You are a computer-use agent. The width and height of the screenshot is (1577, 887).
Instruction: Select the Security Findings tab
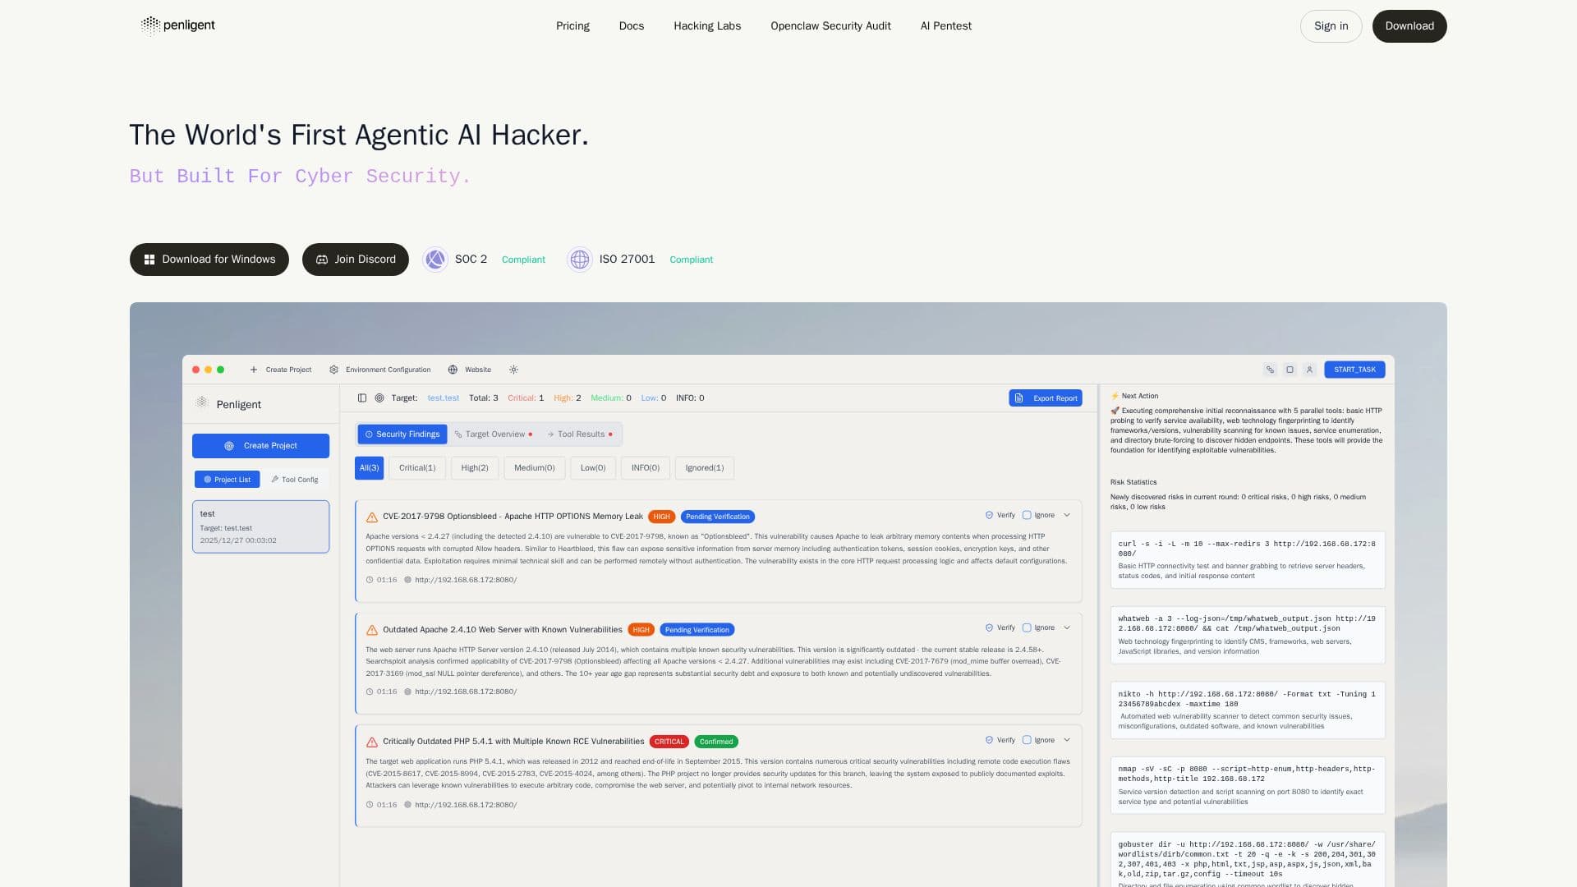pos(402,434)
